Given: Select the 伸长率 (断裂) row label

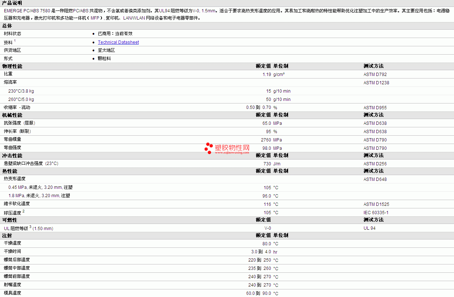Looking at the screenshot, I should tap(17, 131).
